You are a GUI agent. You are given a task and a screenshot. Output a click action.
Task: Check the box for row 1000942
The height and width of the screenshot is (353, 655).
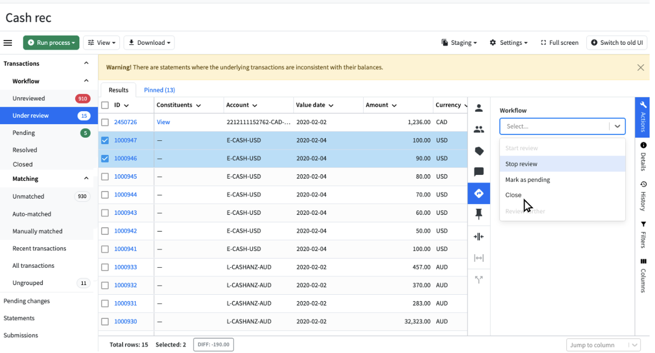tap(105, 231)
